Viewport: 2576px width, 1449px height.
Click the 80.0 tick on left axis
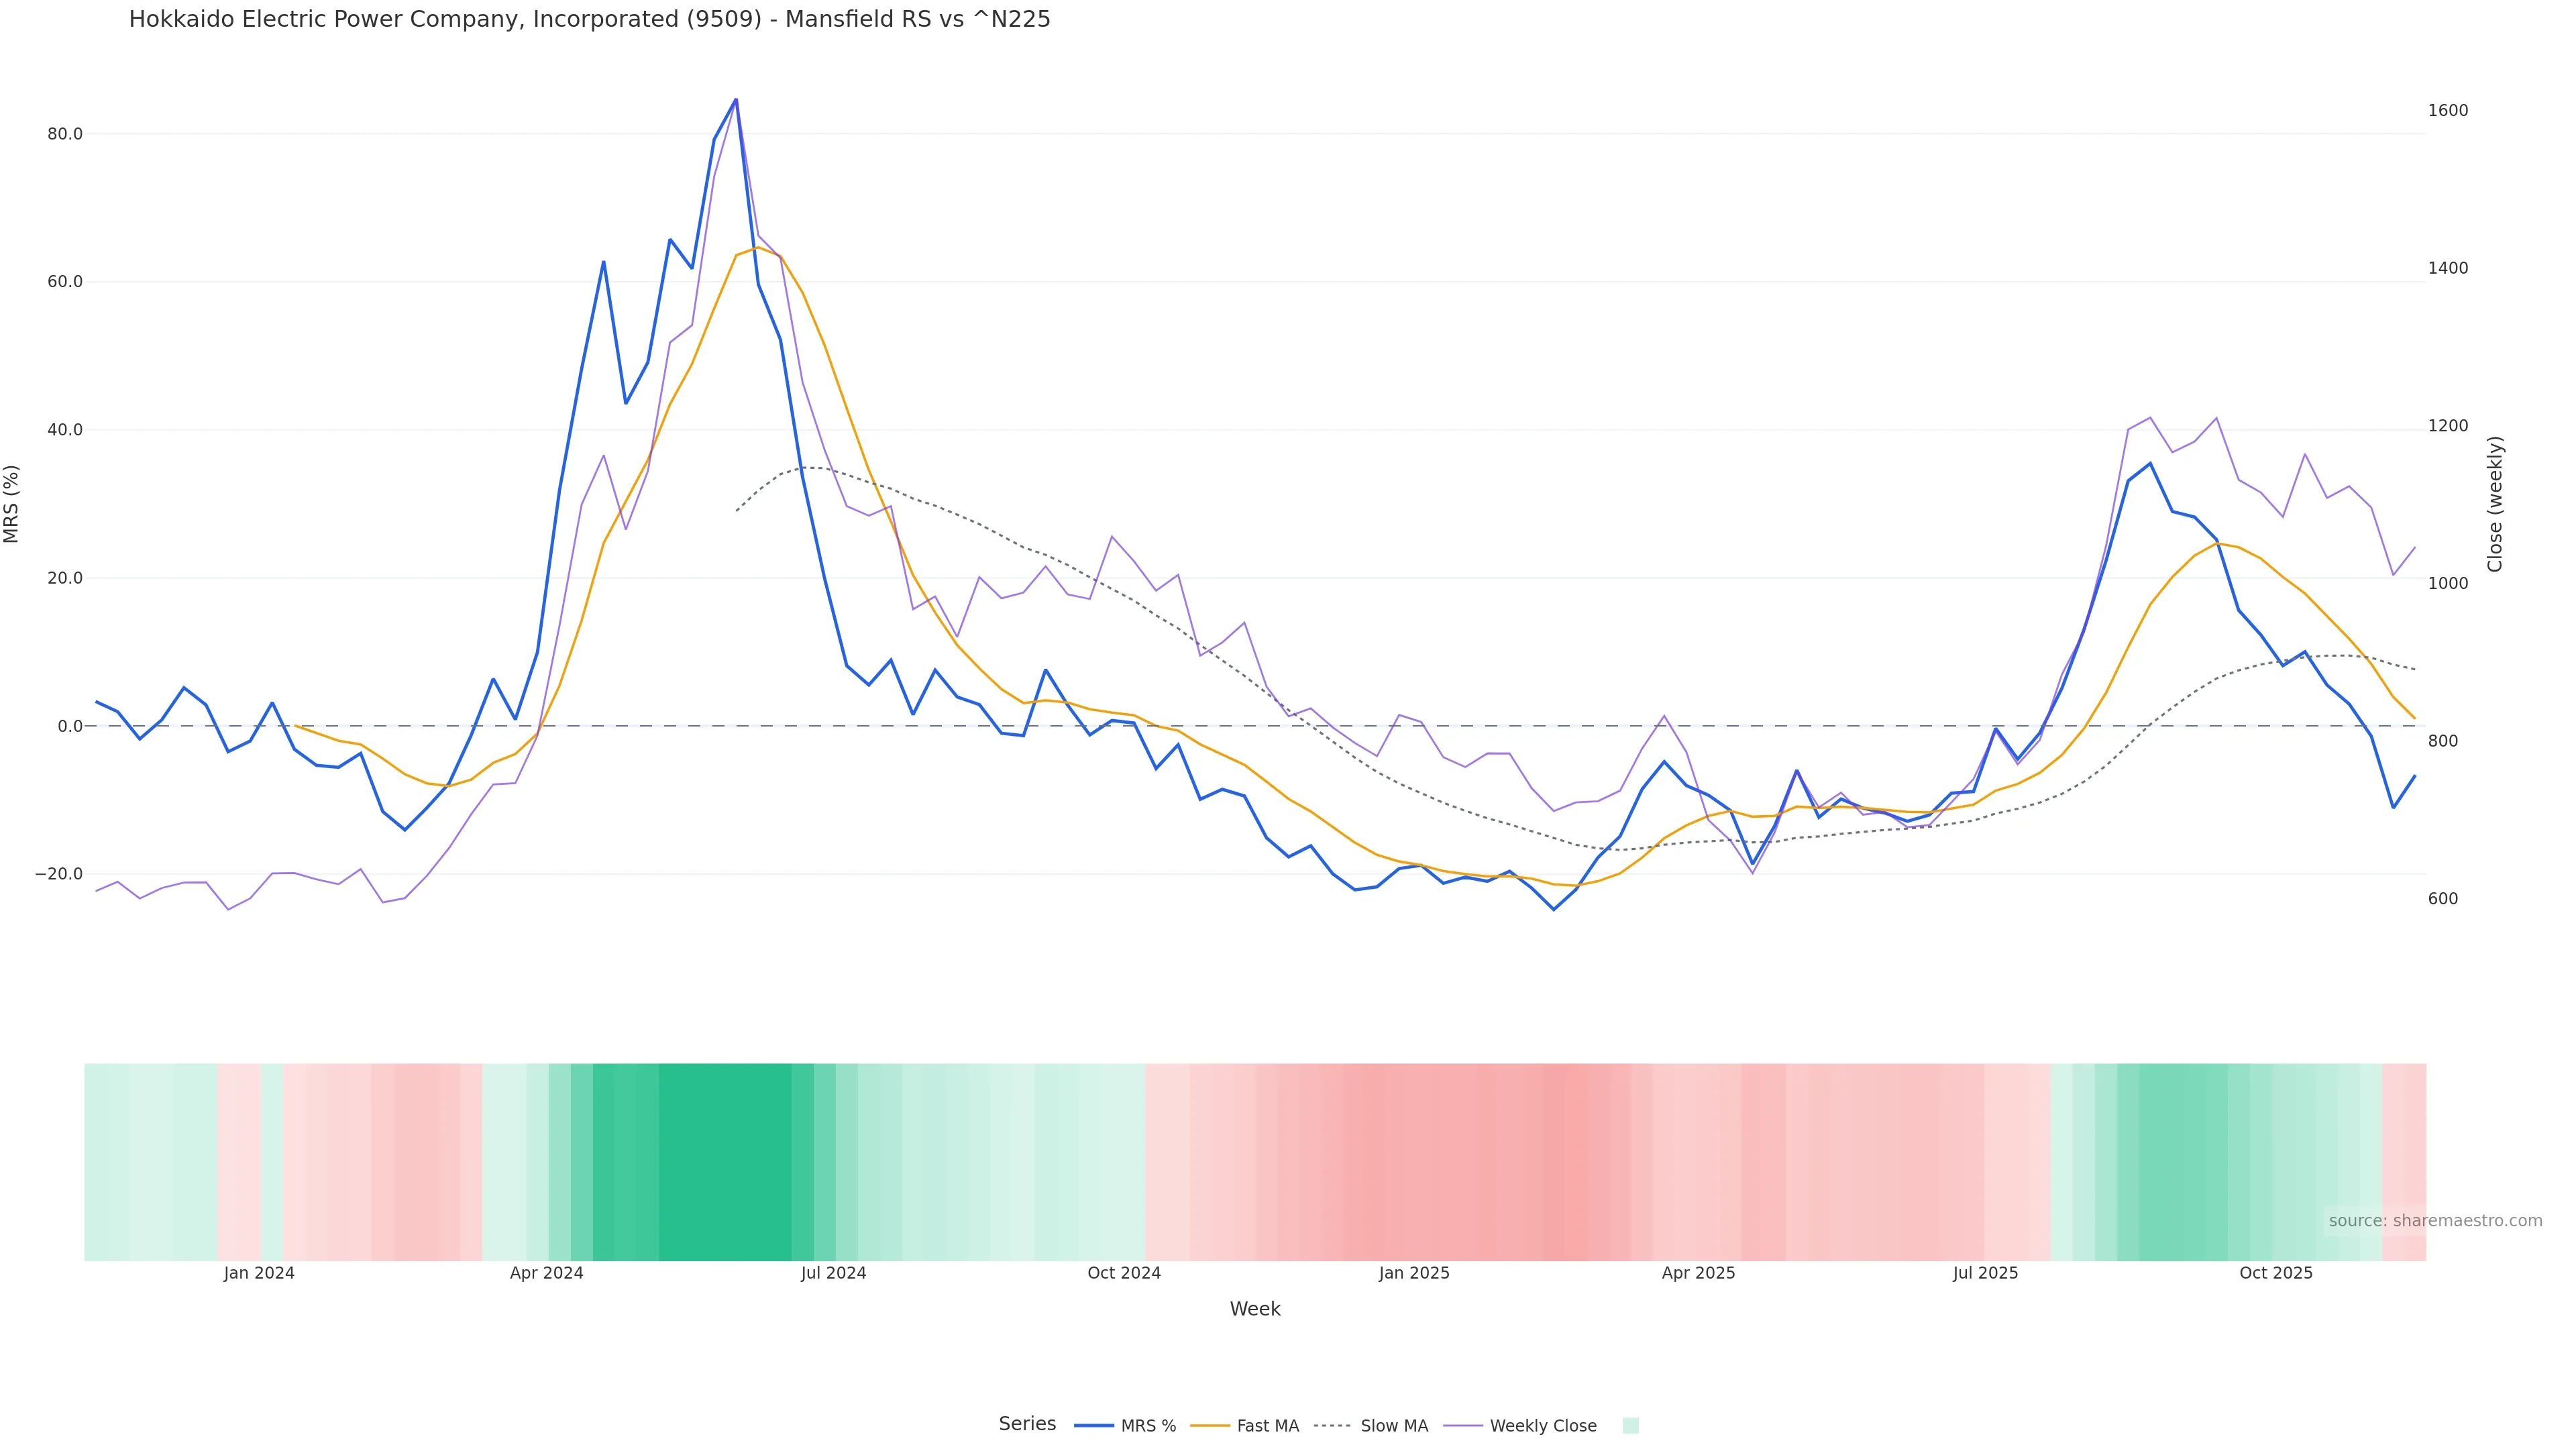coord(65,134)
